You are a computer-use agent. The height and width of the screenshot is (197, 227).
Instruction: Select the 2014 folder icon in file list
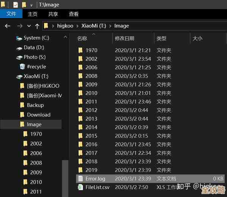pyautogui.click(x=81, y=127)
